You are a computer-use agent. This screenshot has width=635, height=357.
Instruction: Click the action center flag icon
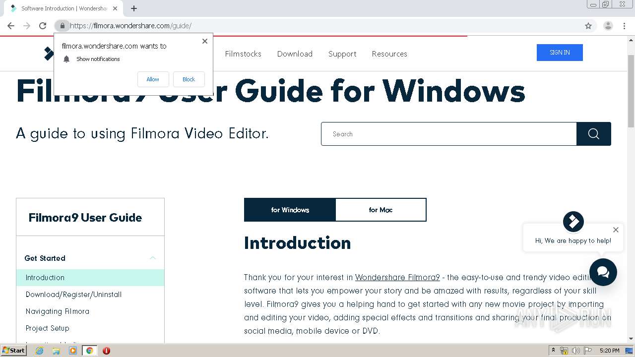click(588, 351)
